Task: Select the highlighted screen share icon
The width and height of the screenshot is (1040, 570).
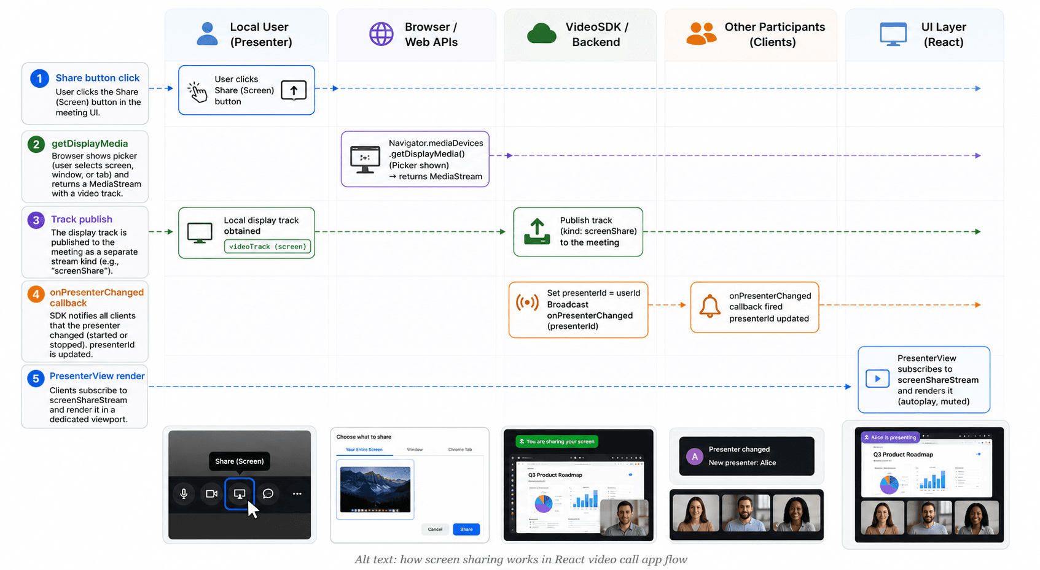Action: 240,493
